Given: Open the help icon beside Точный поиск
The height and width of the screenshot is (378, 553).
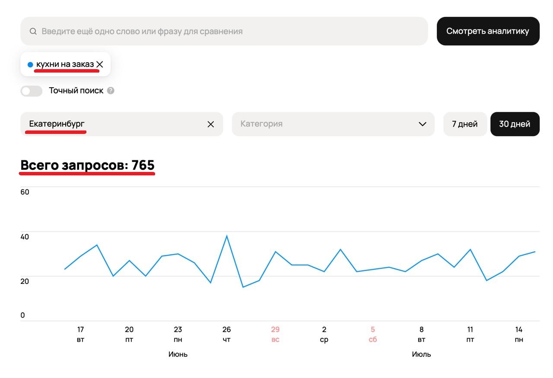Looking at the screenshot, I should 111,91.
